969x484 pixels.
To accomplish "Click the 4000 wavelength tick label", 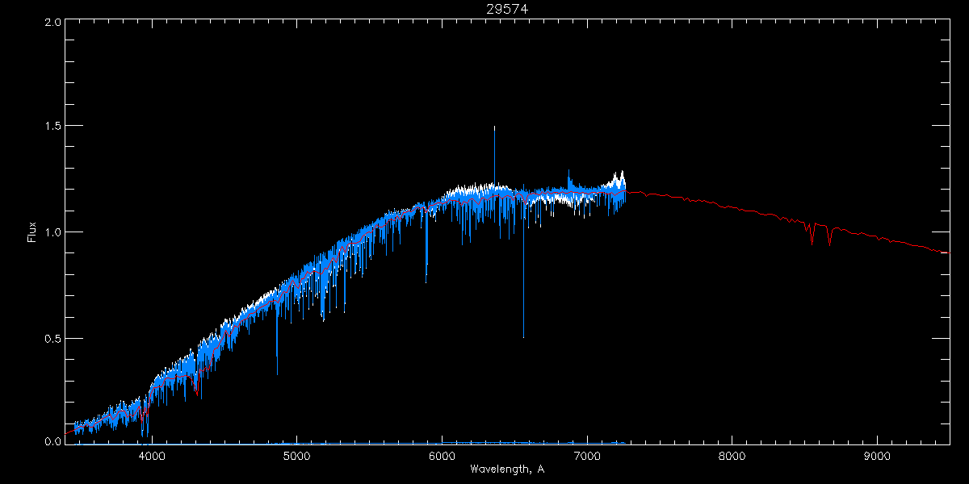I will [152, 456].
